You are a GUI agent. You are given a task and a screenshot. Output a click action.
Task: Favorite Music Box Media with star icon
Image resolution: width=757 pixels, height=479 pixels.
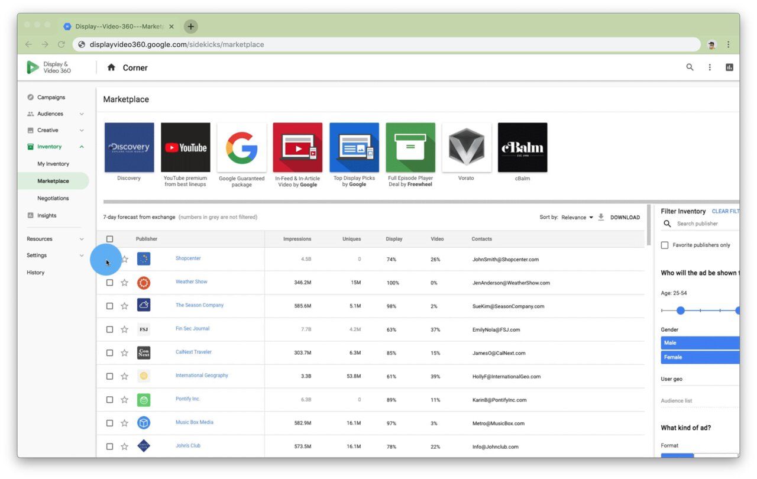(124, 423)
